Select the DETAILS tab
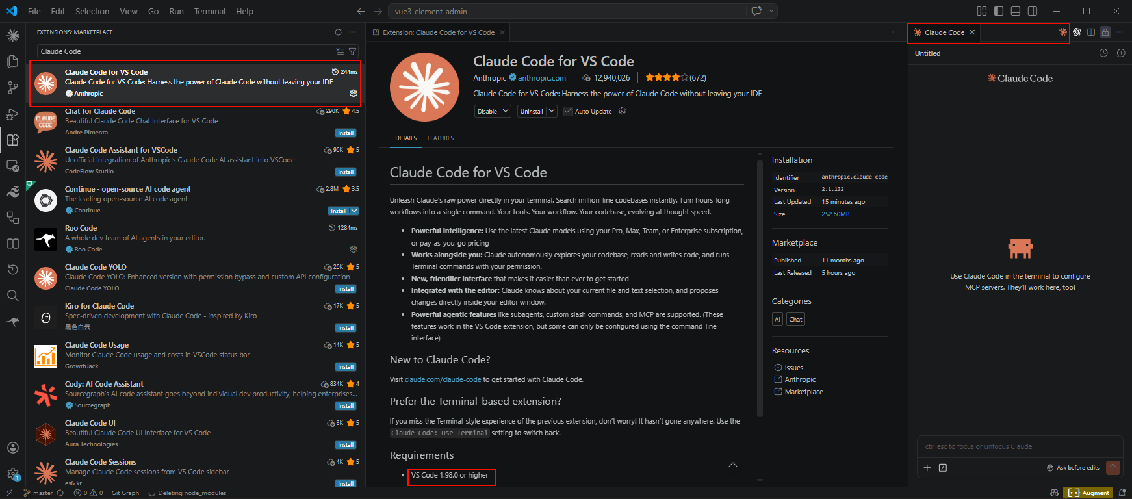 click(406, 138)
